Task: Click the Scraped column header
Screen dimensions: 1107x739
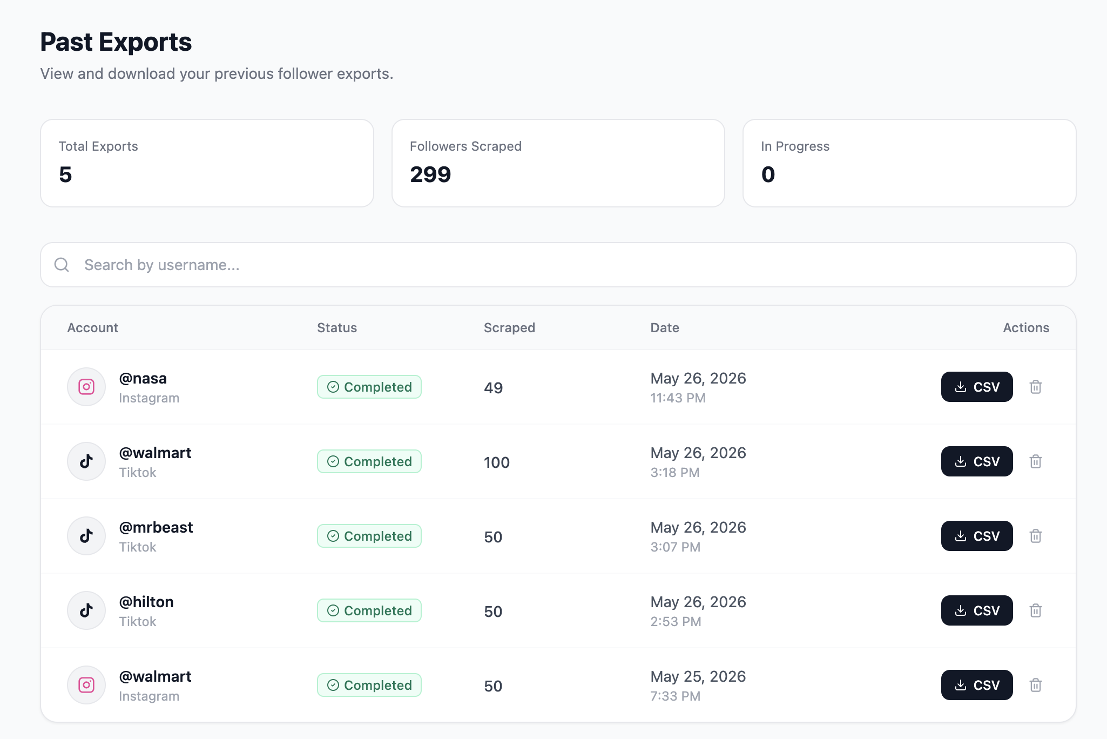Action: tap(509, 328)
